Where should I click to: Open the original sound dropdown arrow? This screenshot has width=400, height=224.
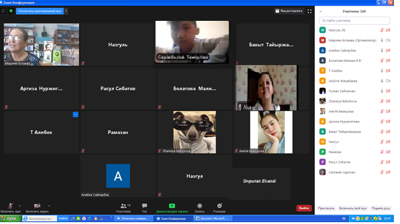click(x=66, y=11)
